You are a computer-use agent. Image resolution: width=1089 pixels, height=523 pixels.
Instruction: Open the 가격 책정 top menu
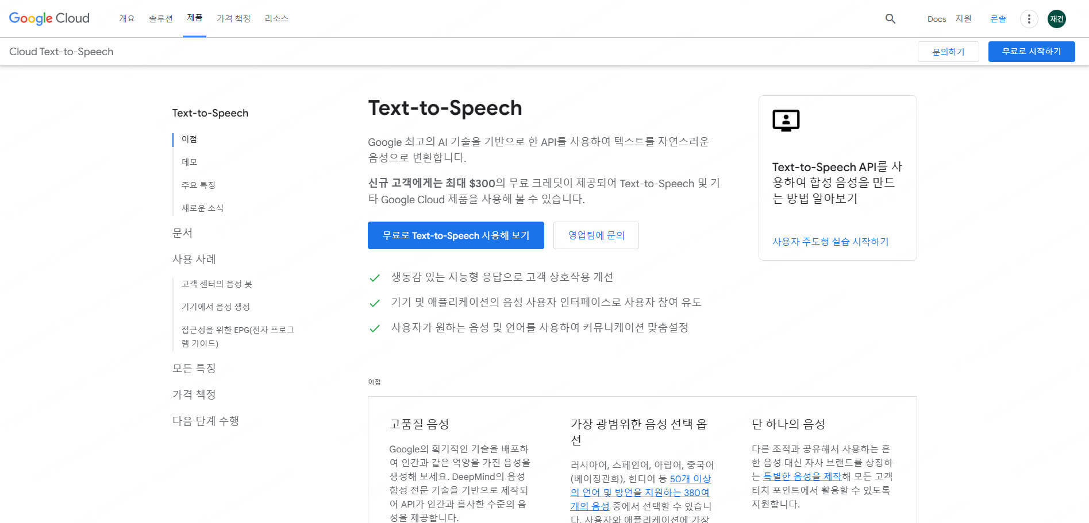coord(233,19)
